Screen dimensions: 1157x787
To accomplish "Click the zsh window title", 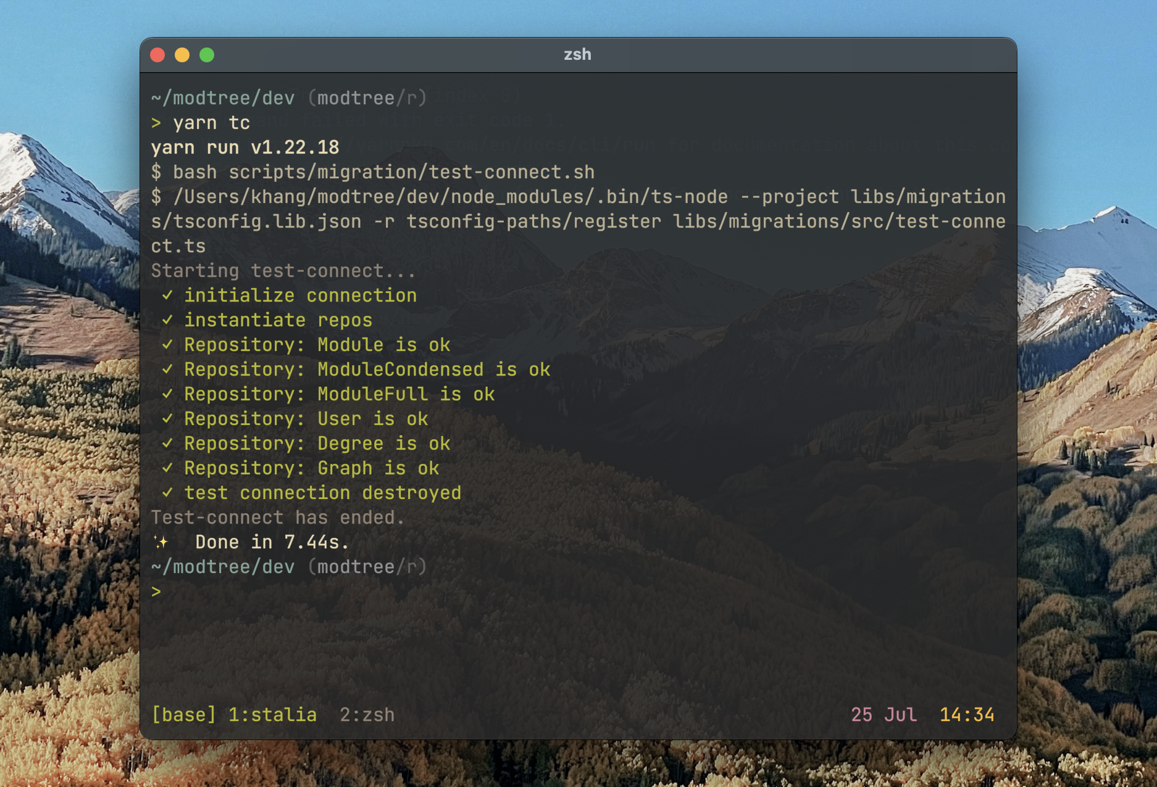I will [577, 54].
